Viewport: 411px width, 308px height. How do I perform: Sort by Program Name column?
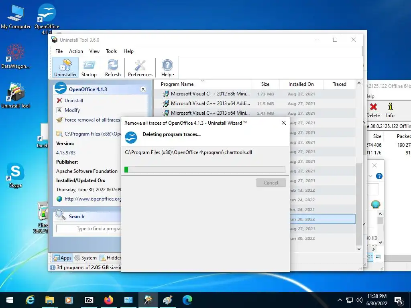coord(202,84)
